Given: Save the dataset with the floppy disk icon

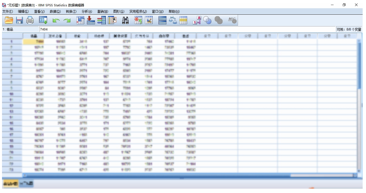Looking at the screenshot, I should coord(19,20).
